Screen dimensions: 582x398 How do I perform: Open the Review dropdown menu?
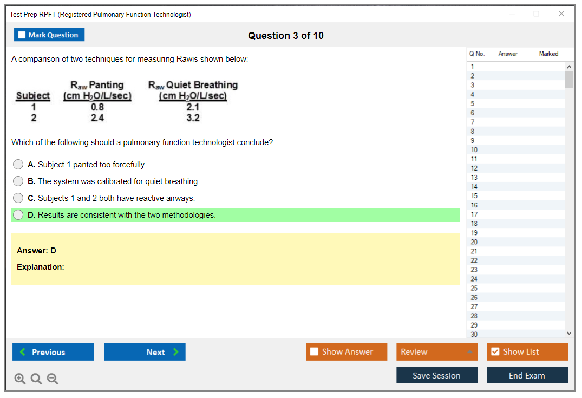pos(437,352)
